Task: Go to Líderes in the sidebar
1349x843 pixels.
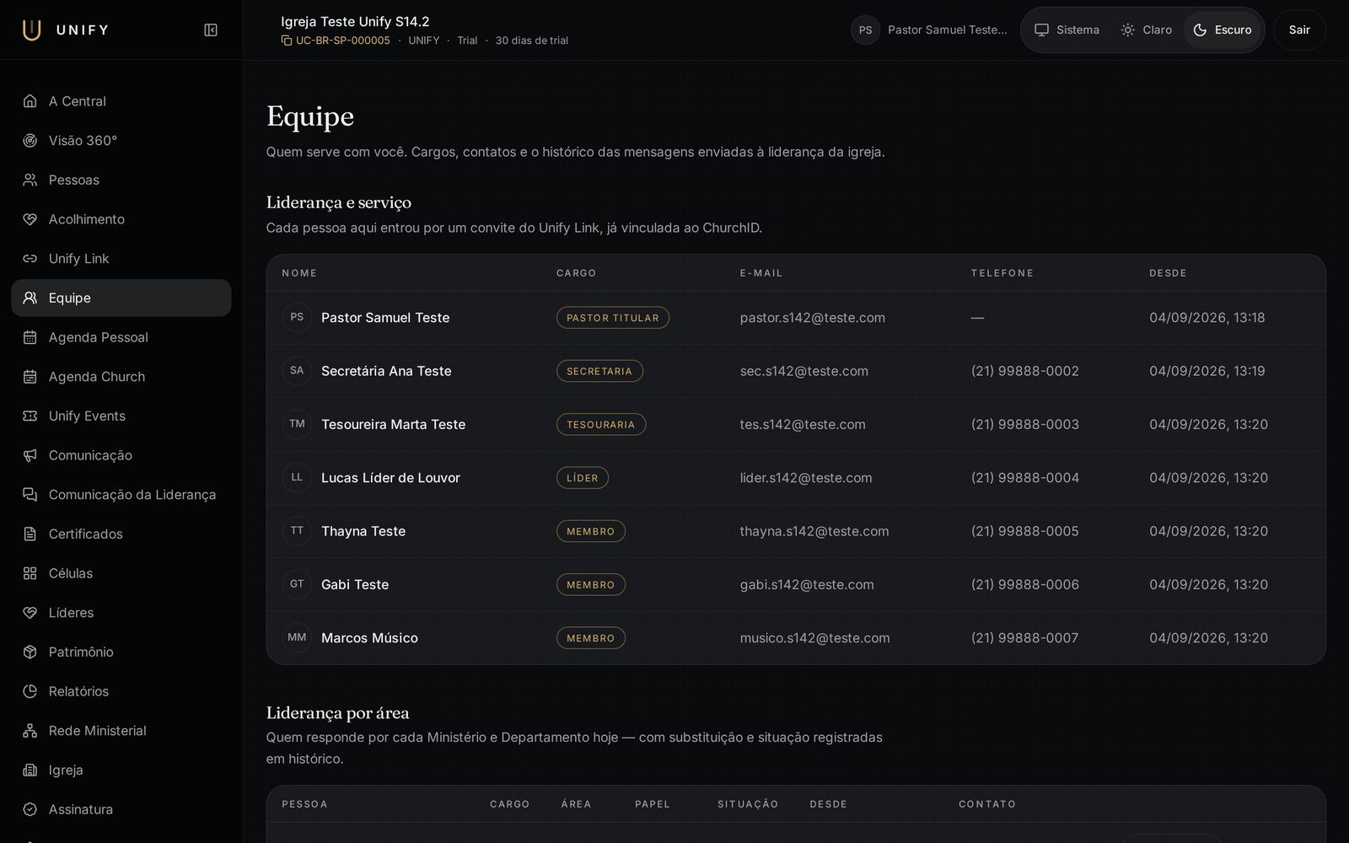Action: [121, 613]
